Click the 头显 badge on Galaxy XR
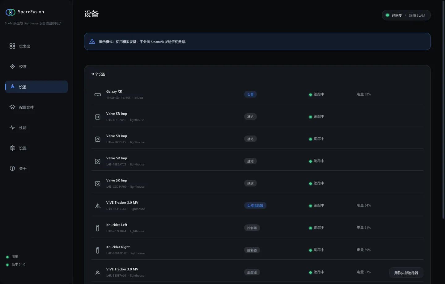The width and height of the screenshot is (445, 284). coord(250,94)
